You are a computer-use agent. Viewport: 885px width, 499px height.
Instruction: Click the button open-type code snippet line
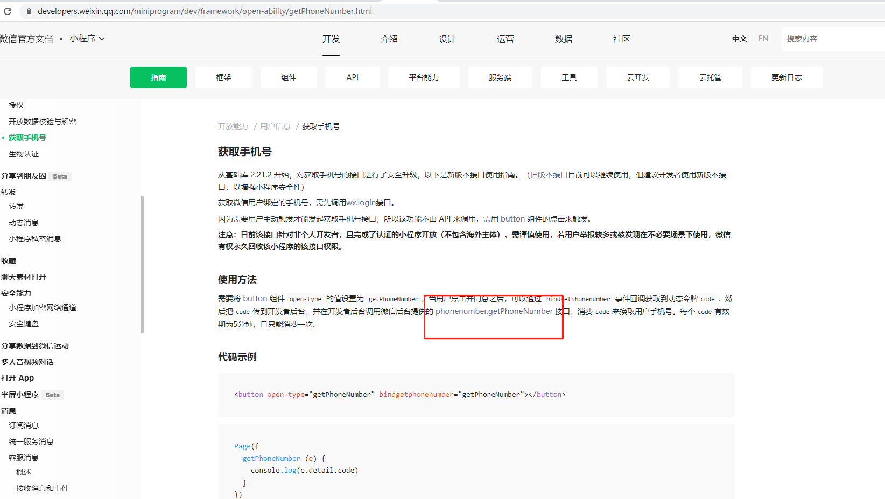click(400, 395)
